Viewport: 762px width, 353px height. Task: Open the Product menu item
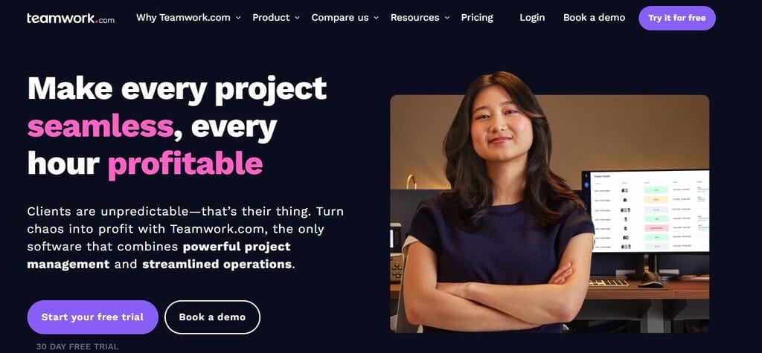point(271,18)
